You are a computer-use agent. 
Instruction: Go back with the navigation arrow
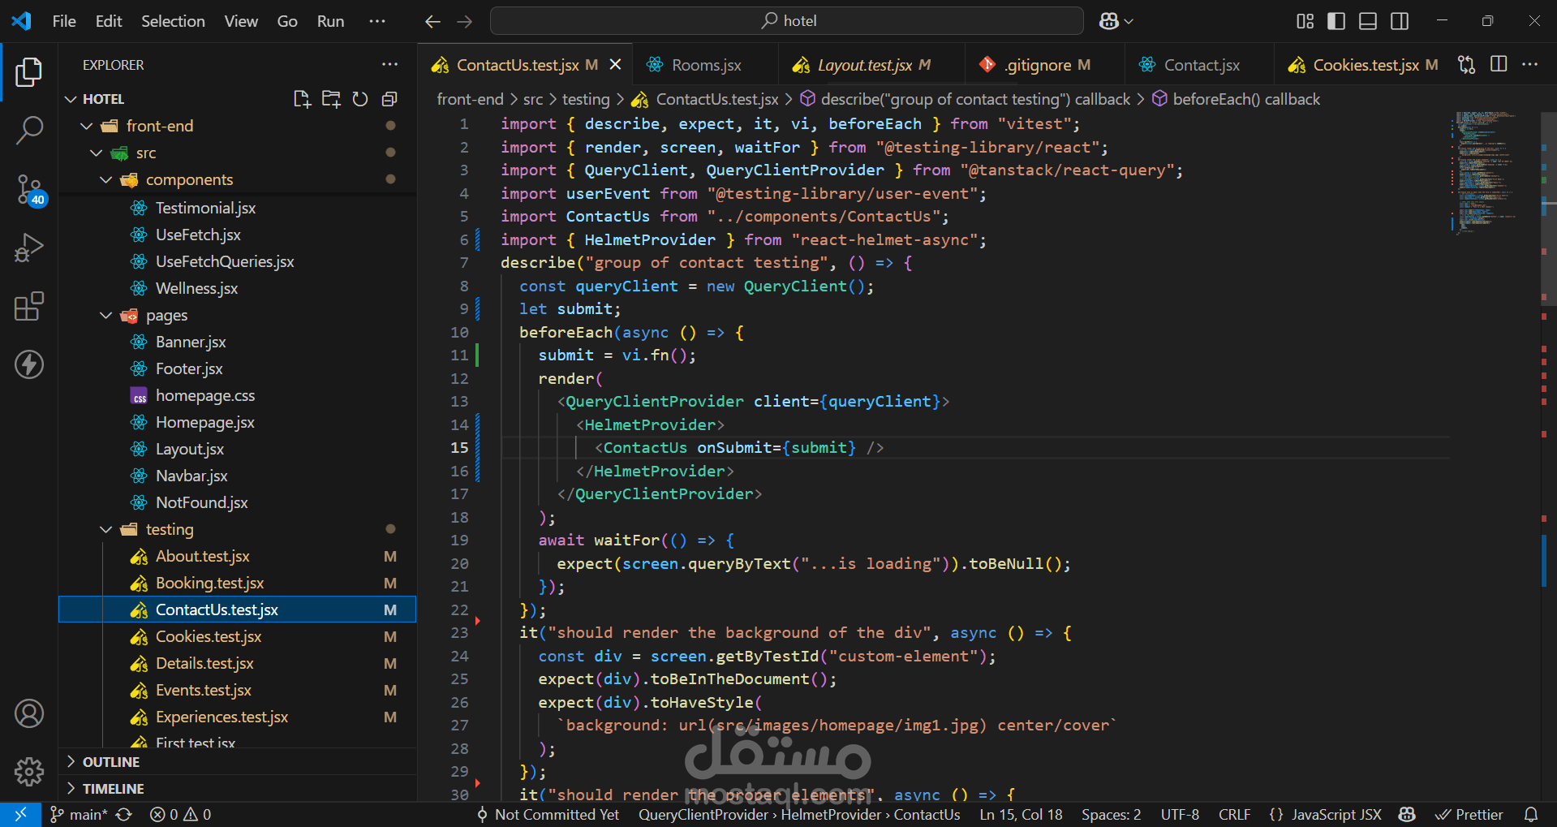tap(433, 21)
